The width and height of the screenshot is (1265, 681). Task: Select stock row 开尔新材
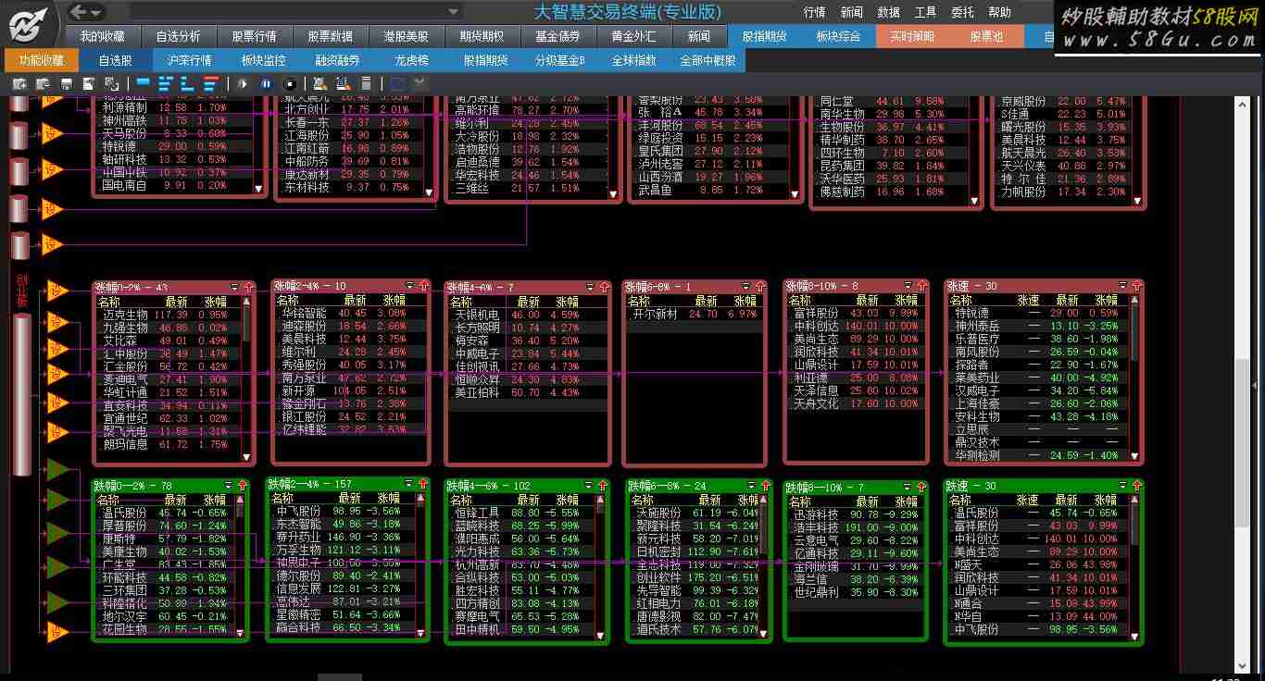pyautogui.click(x=695, y=315)
